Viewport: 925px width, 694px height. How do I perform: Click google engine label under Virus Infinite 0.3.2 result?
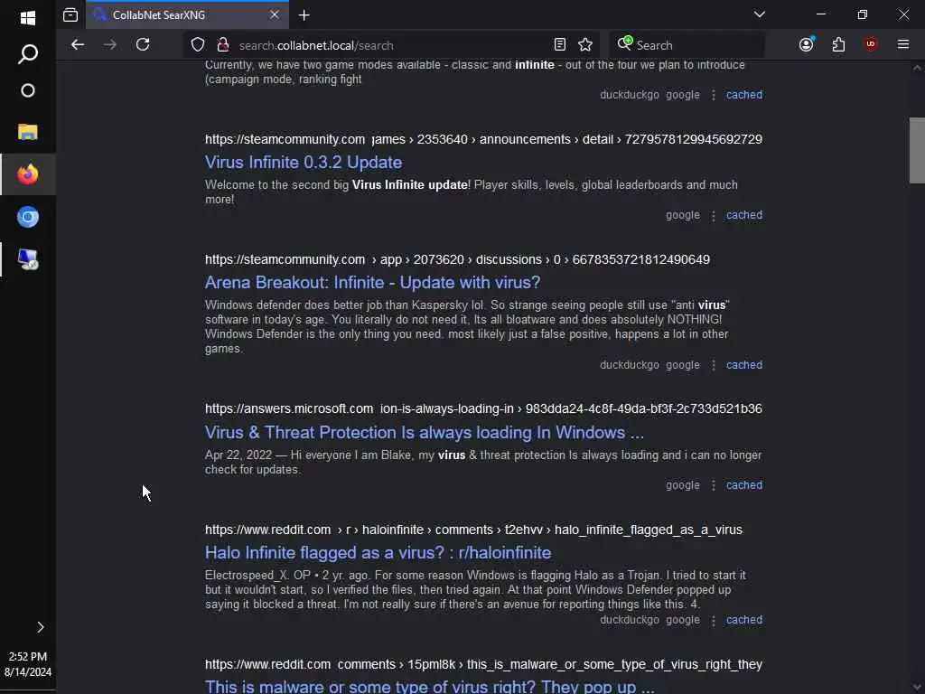tap(683, 215)
